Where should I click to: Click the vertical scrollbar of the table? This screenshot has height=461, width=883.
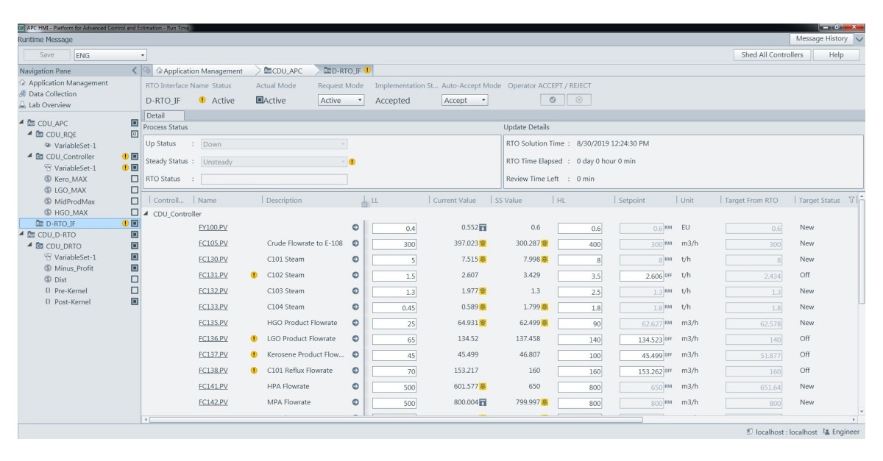tap(862, 250)
